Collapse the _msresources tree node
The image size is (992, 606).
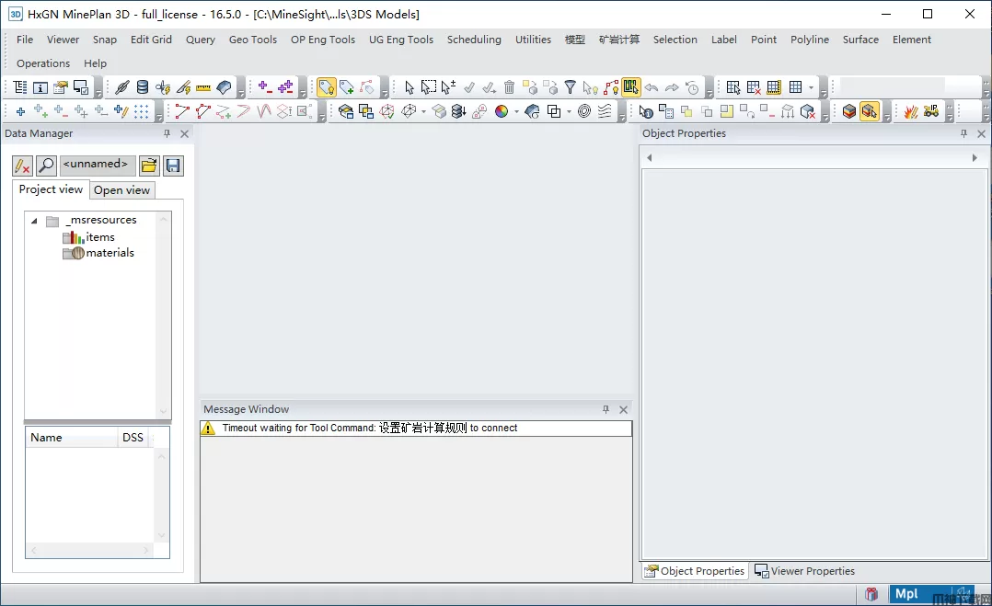point(34,221)
